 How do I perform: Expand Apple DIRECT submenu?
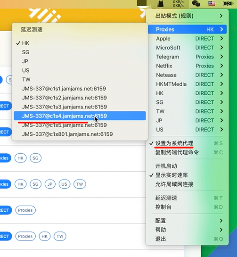187,39
